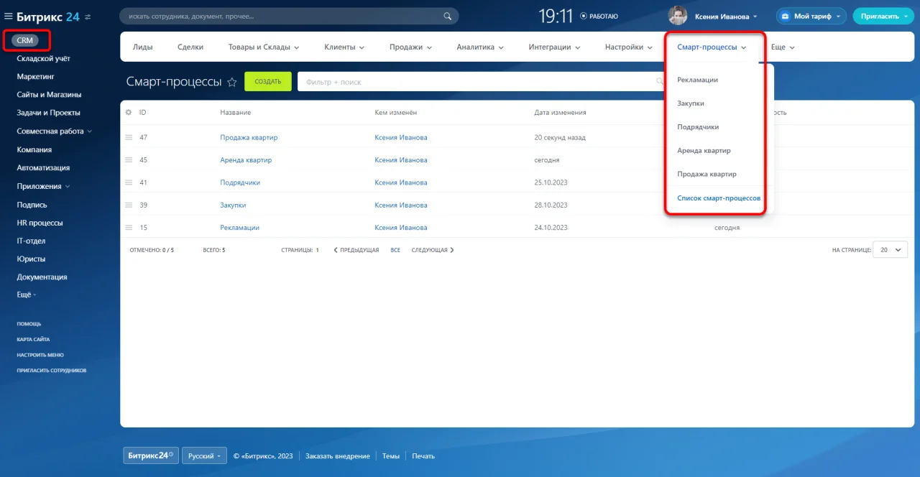
Task: Focus the Фильтр + поиск field
Action: coord(483,82)
